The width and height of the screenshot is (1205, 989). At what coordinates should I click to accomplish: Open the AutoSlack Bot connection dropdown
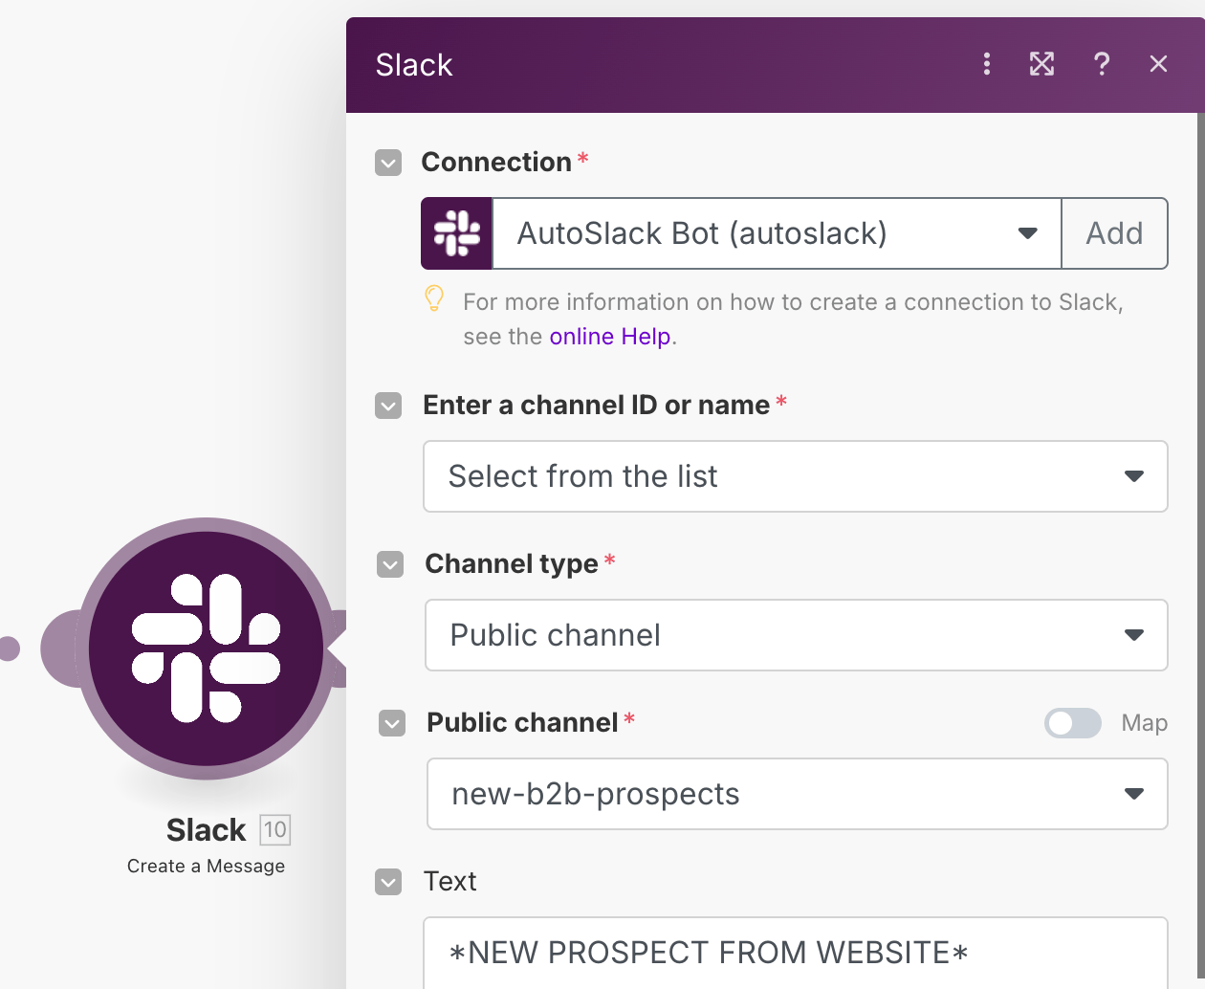(777, 233)
